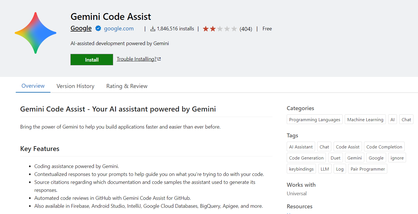Viewport: 418px width, 214px height.
Task: Click the AI category chip
Action: (392, 119)
